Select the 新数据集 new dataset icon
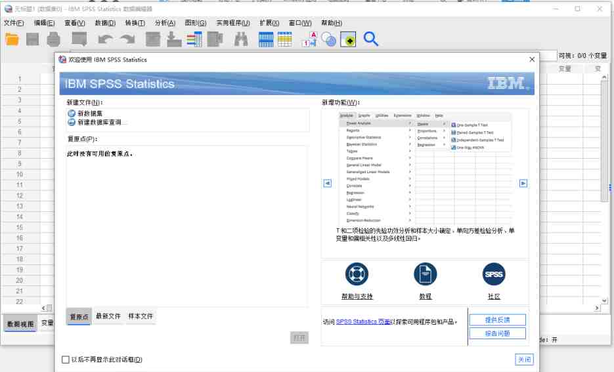 [x=72, y=114]
